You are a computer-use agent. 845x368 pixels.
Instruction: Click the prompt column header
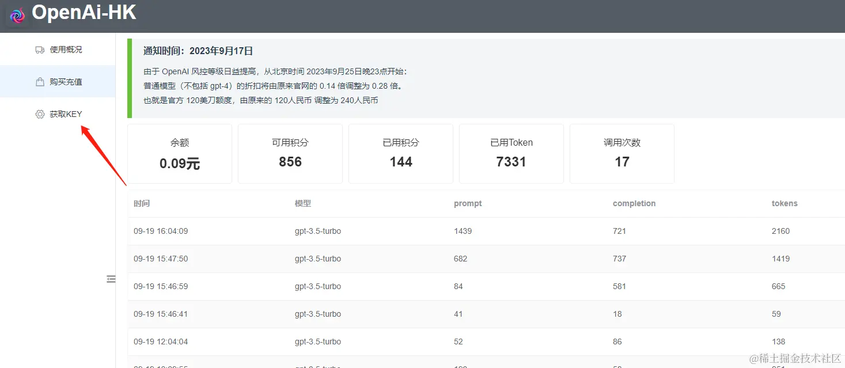point(468,203)
